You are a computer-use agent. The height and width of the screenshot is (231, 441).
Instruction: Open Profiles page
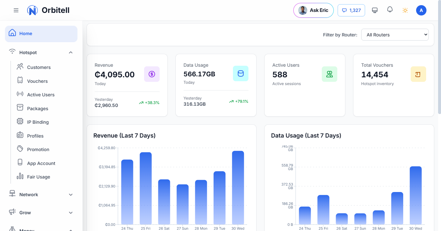click(35, 136)
